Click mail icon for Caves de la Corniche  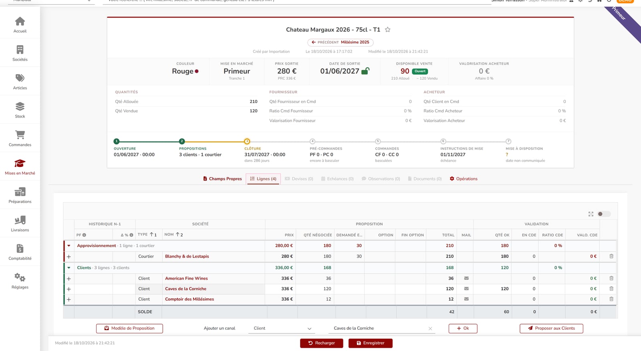click(x=466, y=289)
